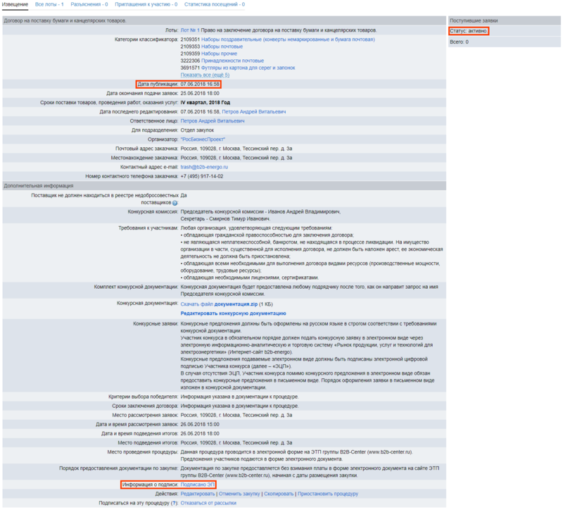The image size is (563, 510).
Task: Click Редактировать конкурсную документацию
Action: [x=233, y=313]
